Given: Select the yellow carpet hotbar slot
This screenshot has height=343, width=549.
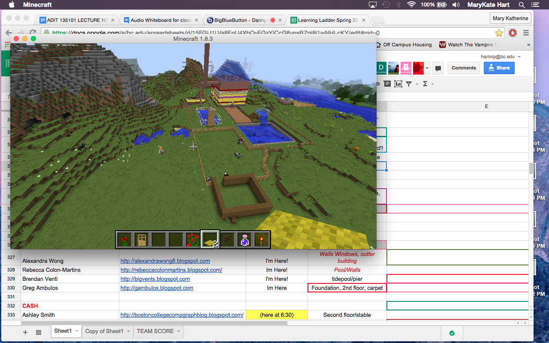Looking at the screenshot, I should pyautogui.click(x=210, y=240).
